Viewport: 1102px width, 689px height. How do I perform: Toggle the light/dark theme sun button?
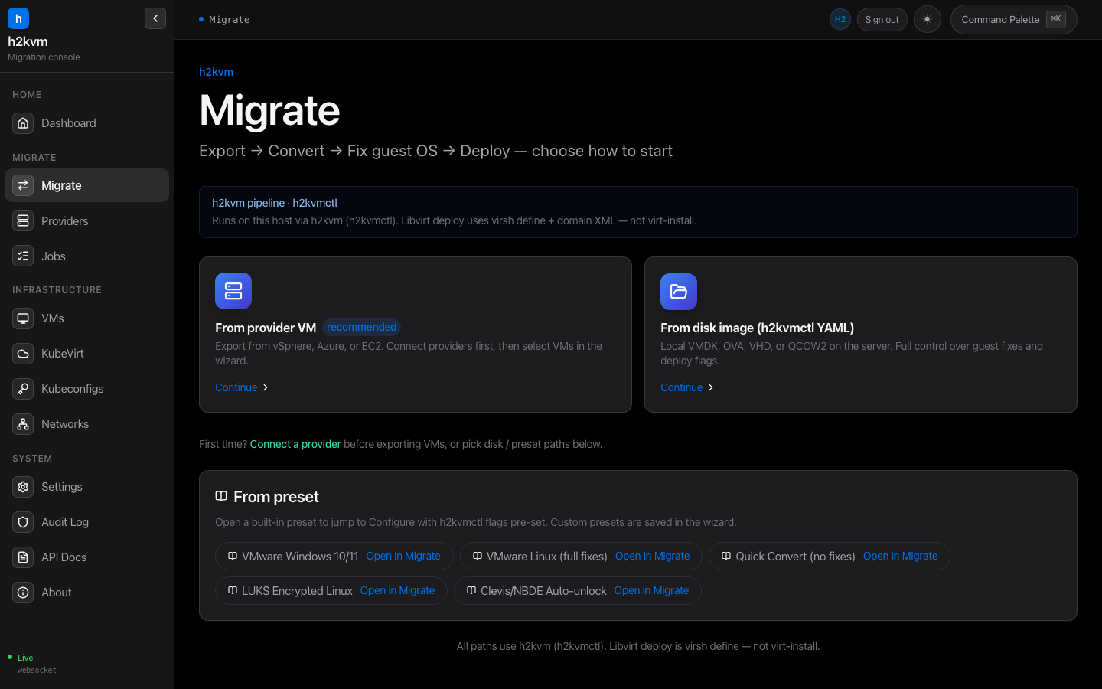point(928,20)
